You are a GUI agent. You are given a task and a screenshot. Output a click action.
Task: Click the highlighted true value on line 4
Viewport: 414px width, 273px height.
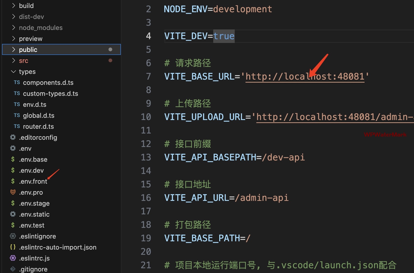[224, 36]
